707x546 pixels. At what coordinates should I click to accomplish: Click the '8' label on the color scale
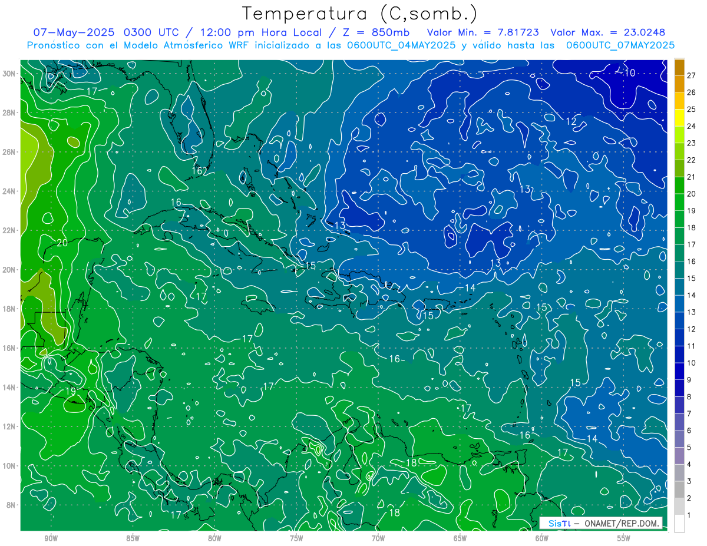click(x=689, y=397)
